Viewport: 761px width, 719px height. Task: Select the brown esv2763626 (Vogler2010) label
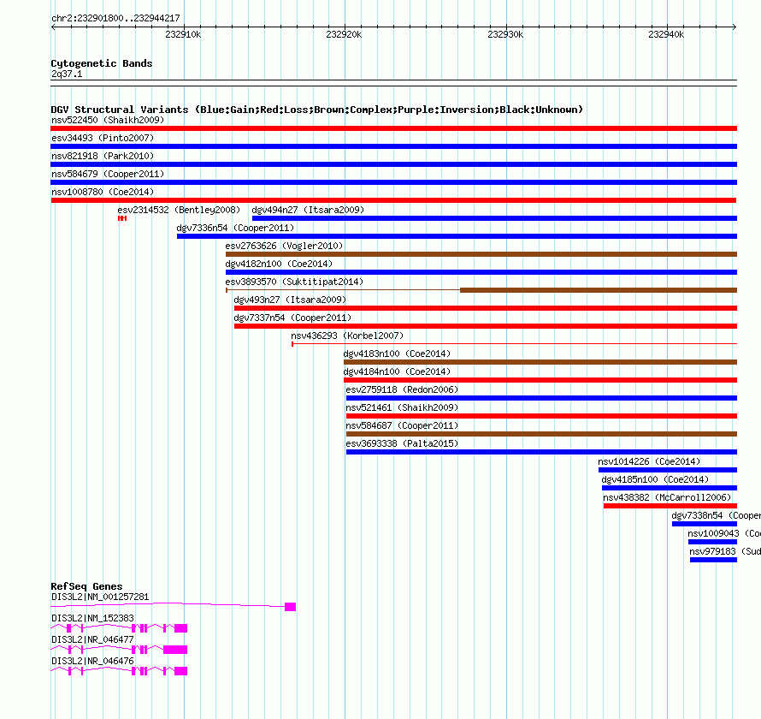[x=284, y=246]
